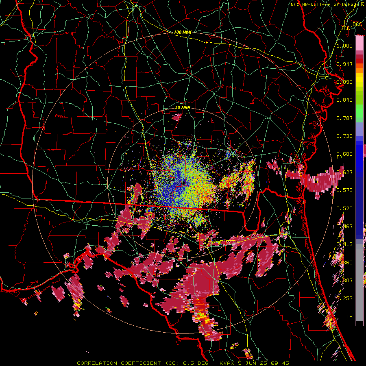Click the 0.520 scale value
Viewport: 366px width, 366px height.
[344, 208]
